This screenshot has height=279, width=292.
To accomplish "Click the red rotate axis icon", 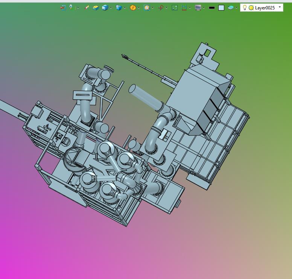I will tap(161, 8).
